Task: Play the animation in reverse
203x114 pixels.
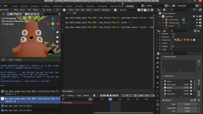Action: click(x=108, y=96)
